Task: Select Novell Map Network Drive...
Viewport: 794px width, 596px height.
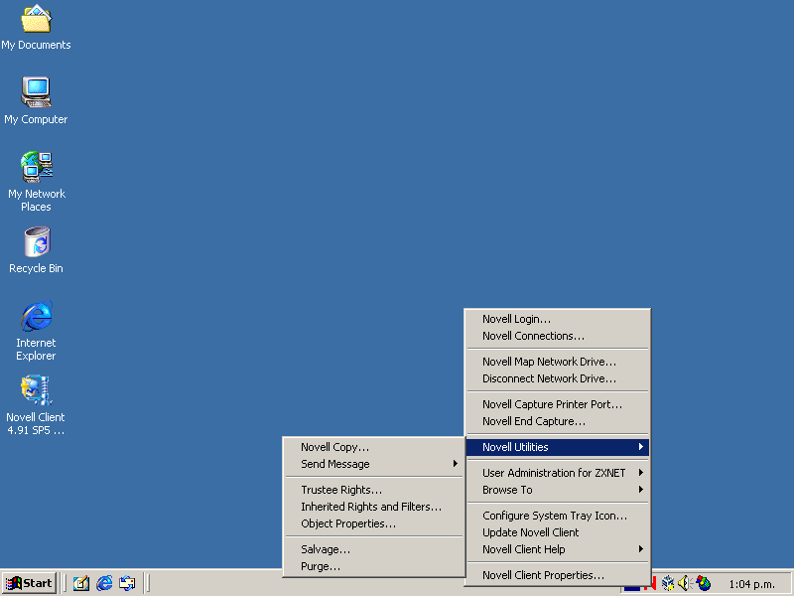Action: (558, 362)
